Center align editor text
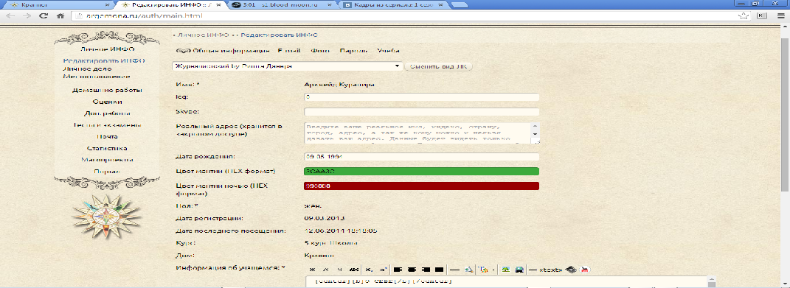 point(412,270)
